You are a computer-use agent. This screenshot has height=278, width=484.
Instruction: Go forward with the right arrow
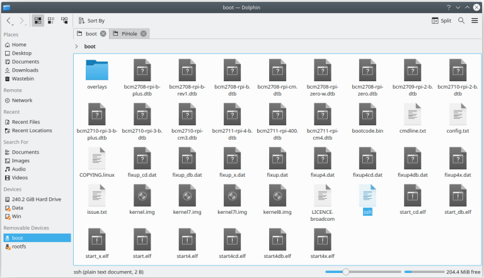pos(21,21)
